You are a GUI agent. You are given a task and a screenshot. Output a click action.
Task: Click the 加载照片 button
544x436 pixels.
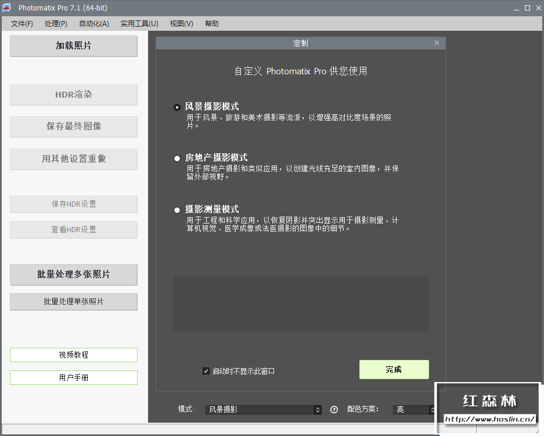point(74,46)
